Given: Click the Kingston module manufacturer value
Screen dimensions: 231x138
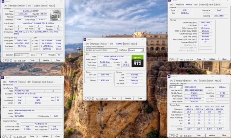Looking at the screenshot, I should pos(194,93).
